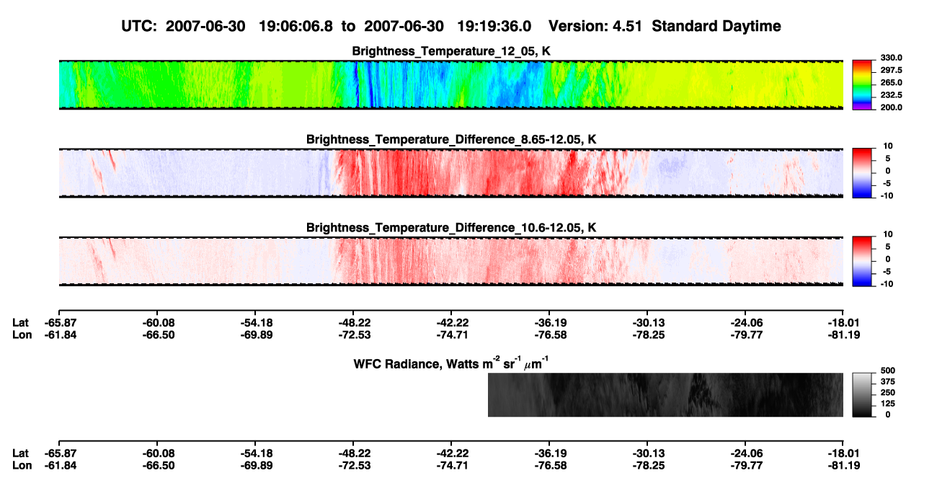The width and height of the screenshot is (937, 481).
Task: Click the 10.6-12.05 difference image strip
Action: [x=450, y=260]
